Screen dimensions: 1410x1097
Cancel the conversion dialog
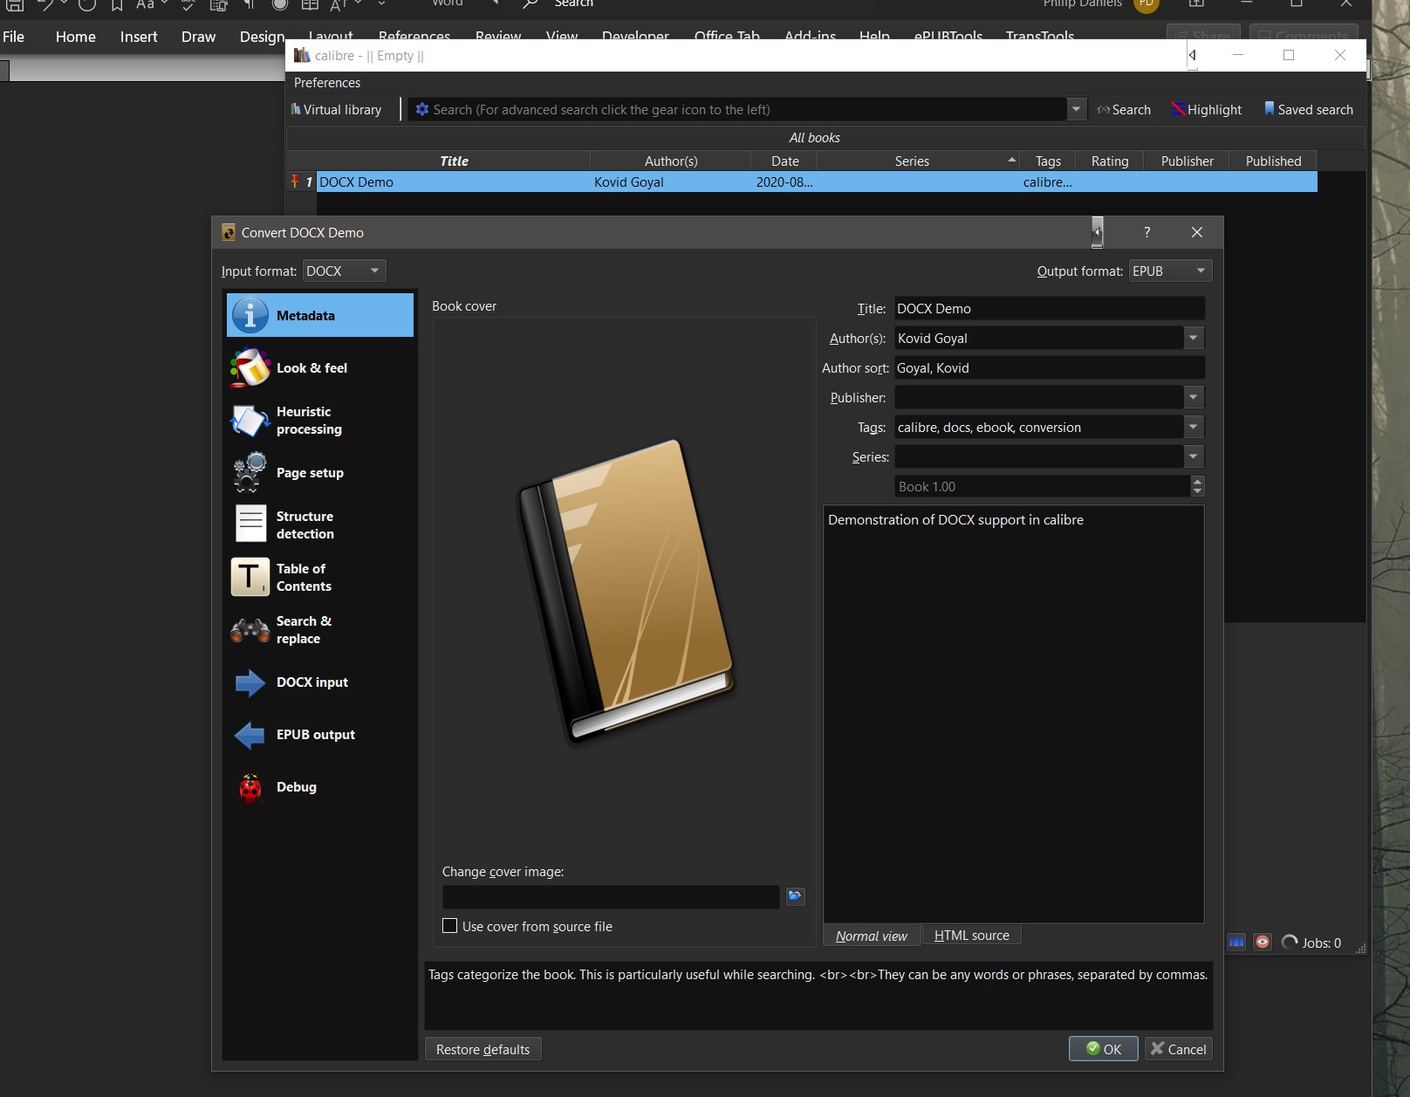[x=1179, y=1048]
